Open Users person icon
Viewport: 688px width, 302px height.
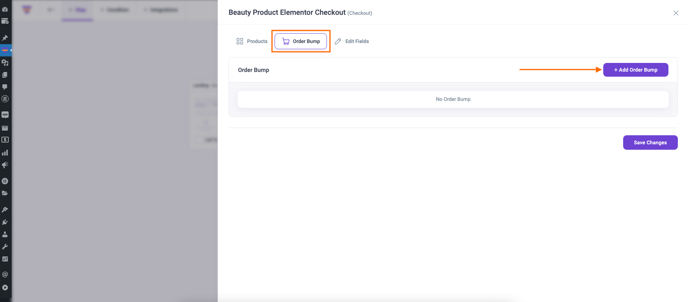pos(5,234)
